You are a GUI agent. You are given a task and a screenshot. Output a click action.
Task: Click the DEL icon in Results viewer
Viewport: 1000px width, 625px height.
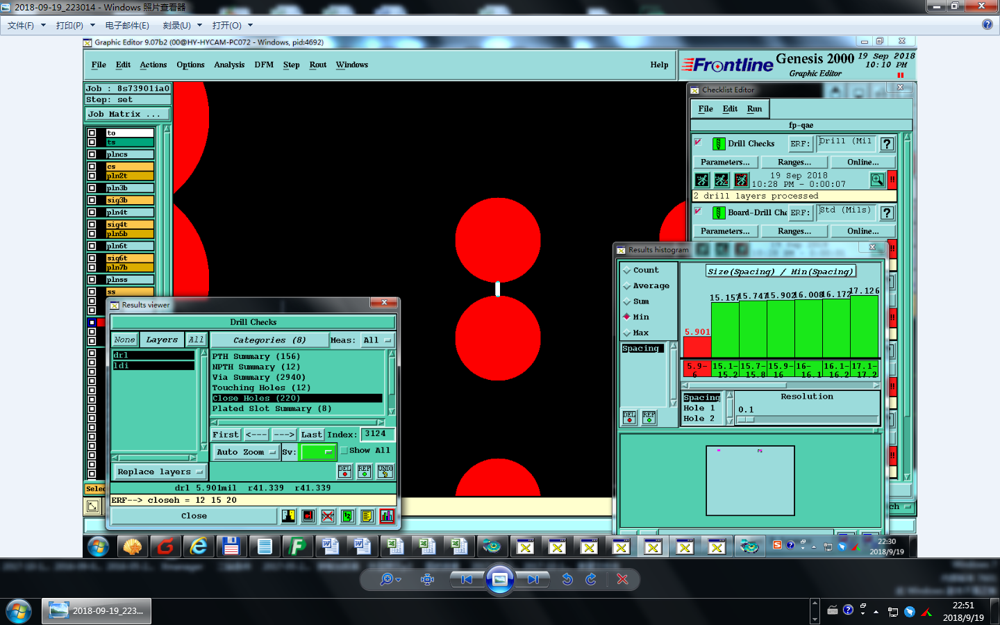click(344, 471)
